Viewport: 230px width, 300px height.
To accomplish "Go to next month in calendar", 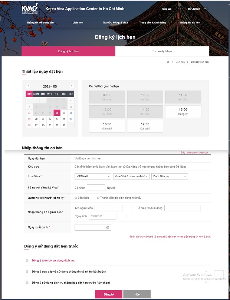I will 72,86.
